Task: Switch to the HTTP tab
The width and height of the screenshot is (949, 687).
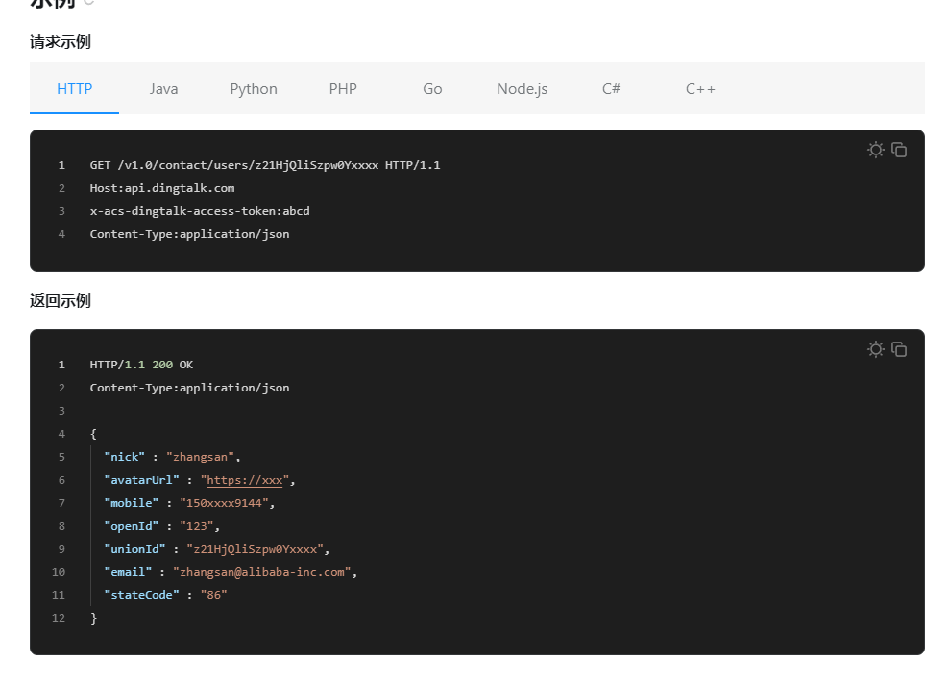Action: (75, 89)
